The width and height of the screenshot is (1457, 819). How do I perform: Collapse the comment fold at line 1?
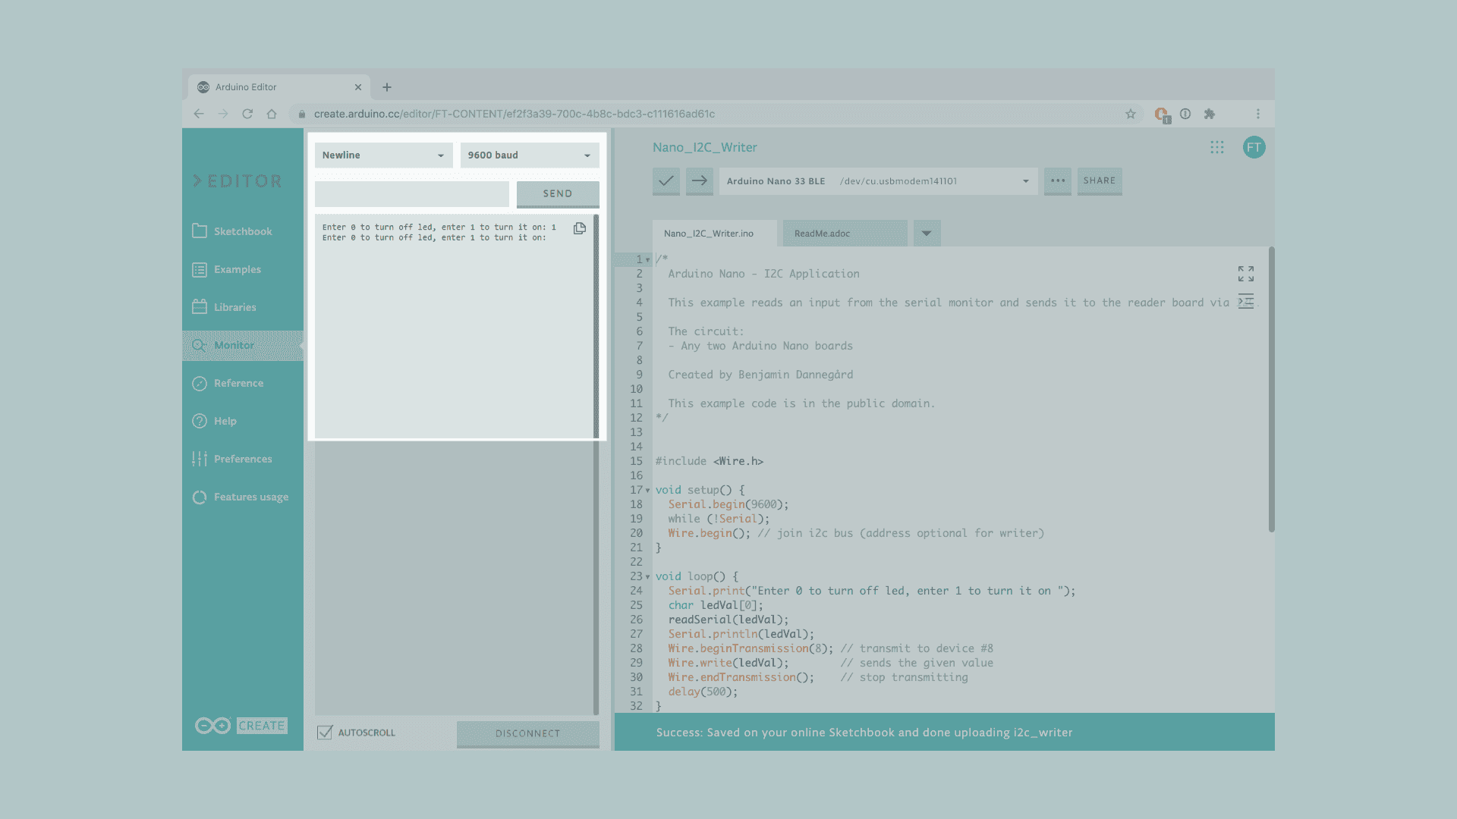point(647,260)
